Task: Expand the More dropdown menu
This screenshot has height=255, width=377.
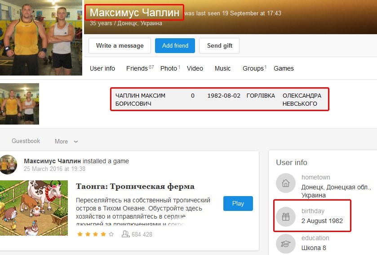Action: tap(66, 142)
